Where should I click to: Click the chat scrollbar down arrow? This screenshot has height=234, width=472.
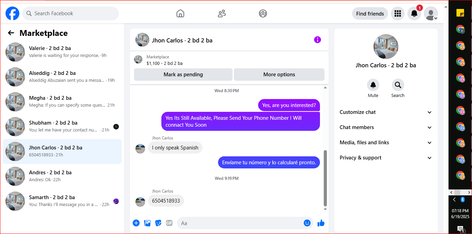tap(325, 209)
